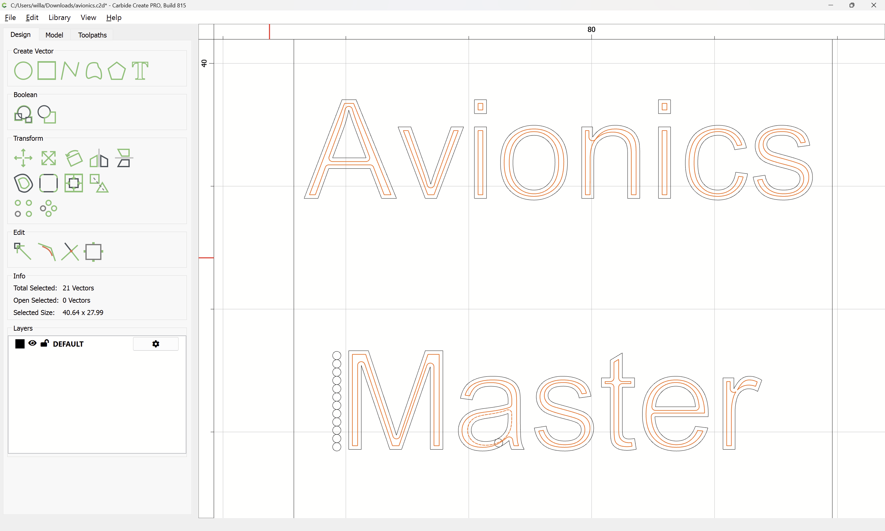Select the Curve create vector tool
The height and width of the screenshot is (531, 885).
point(94,70)
